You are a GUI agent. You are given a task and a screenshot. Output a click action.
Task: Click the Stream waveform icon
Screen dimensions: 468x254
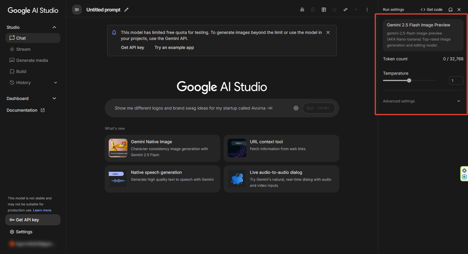click(x=12, y=49)
